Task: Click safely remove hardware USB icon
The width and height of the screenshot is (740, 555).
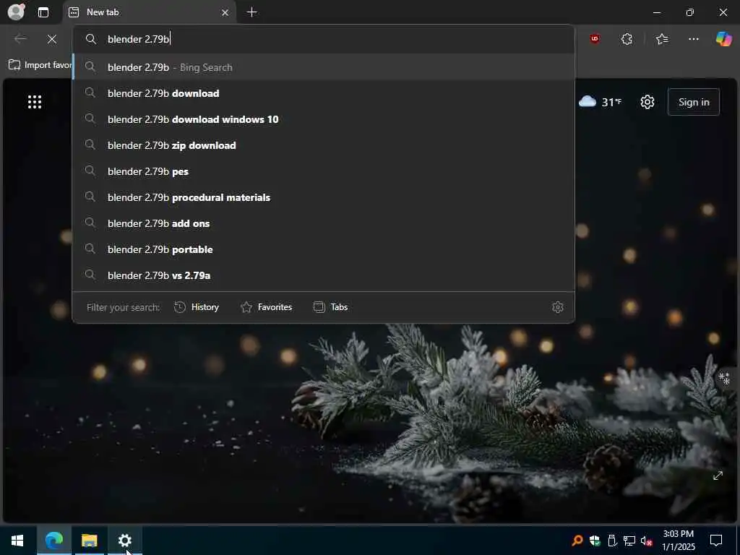Action: click(612, 541)
